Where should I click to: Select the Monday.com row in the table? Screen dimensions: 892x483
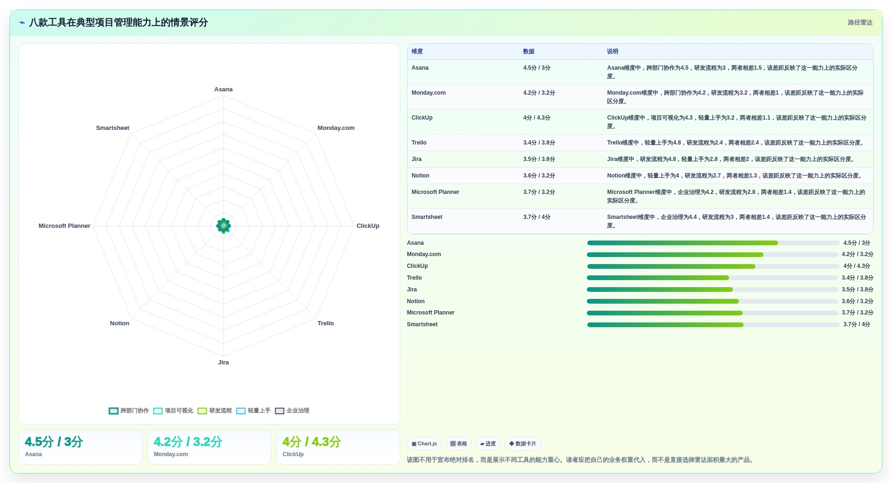coord(640,97)
